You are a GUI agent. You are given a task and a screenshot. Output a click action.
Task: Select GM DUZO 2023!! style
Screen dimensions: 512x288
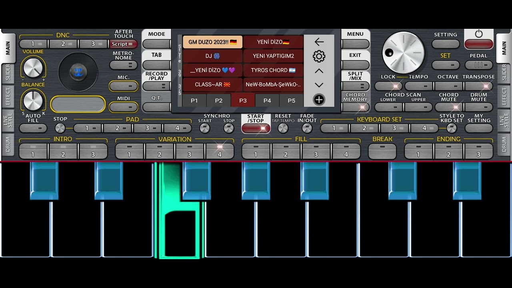pos(212,42)
